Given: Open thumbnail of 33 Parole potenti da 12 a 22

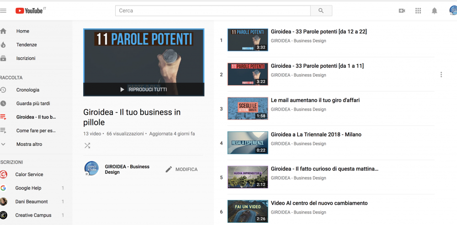Looking at the screenshot, I should coord(248,40).
